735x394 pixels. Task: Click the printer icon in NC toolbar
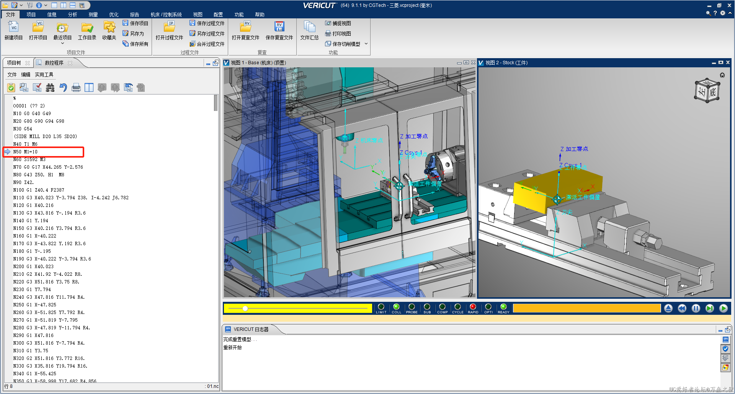point(76,88)
